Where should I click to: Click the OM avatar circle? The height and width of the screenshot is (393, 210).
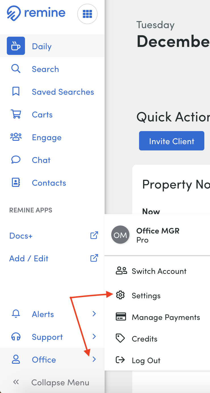pyautogui.click(x=120, y=235)
